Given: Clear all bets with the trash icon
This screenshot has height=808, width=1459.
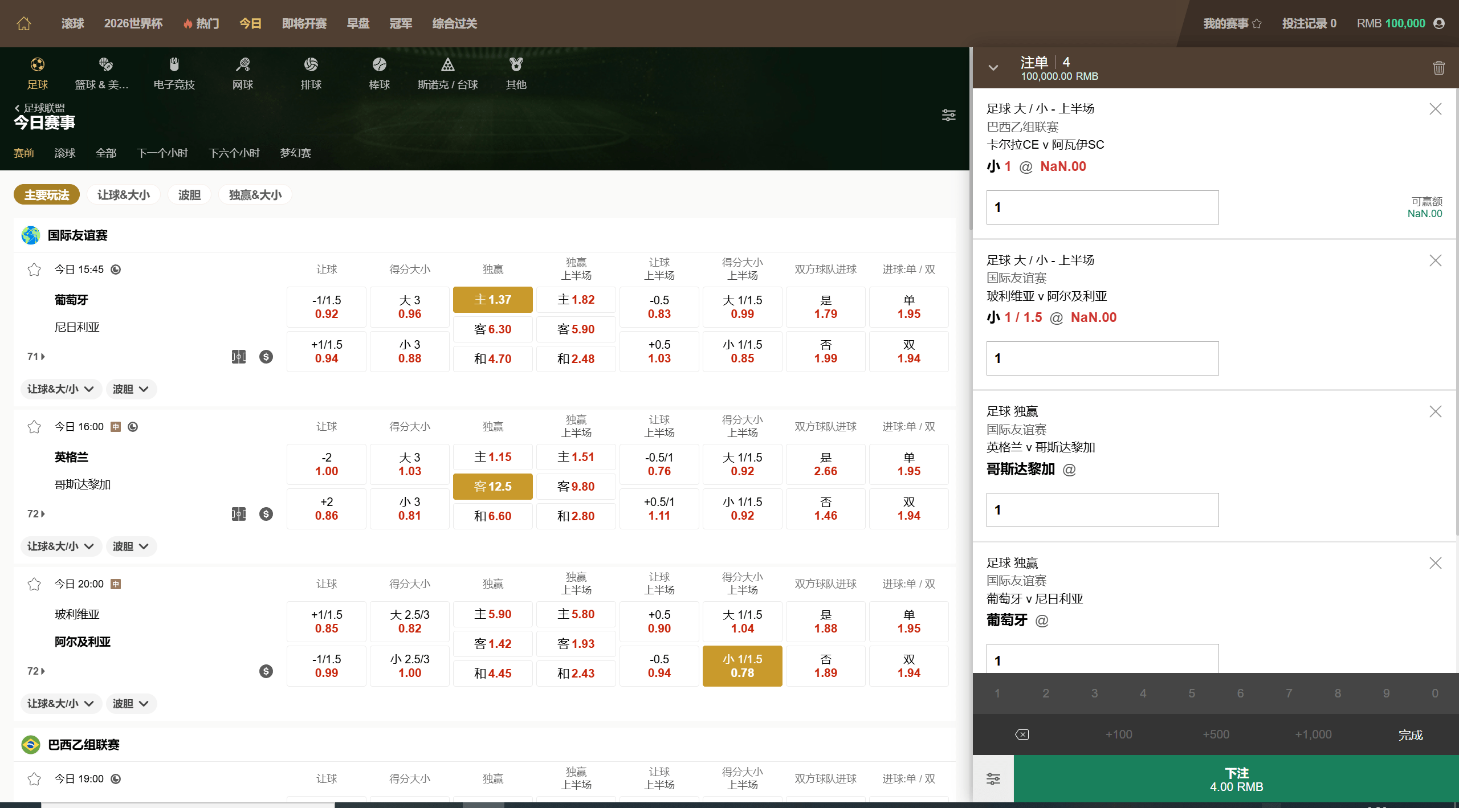Looking at the screenshot, I should coord(1438,68).
